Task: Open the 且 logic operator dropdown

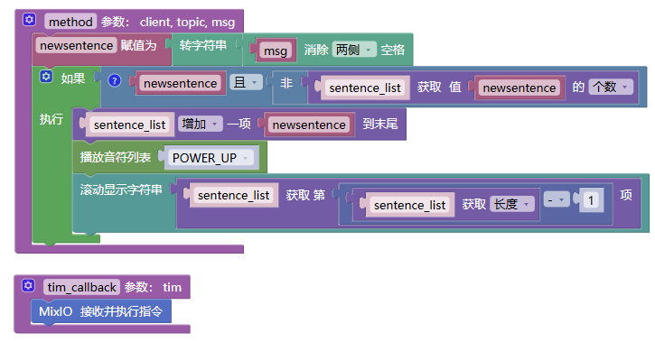Action: (x=246, y=82)
